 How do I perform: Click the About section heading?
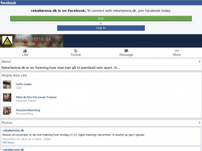pyautogui.click(x=6, y=62)
